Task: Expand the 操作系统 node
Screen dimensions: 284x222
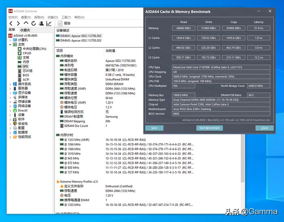Action: (10, 84)
